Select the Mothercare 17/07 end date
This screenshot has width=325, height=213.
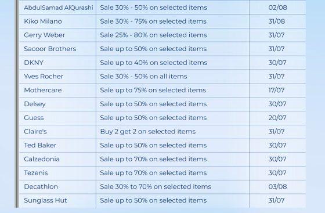coord(276,90)
